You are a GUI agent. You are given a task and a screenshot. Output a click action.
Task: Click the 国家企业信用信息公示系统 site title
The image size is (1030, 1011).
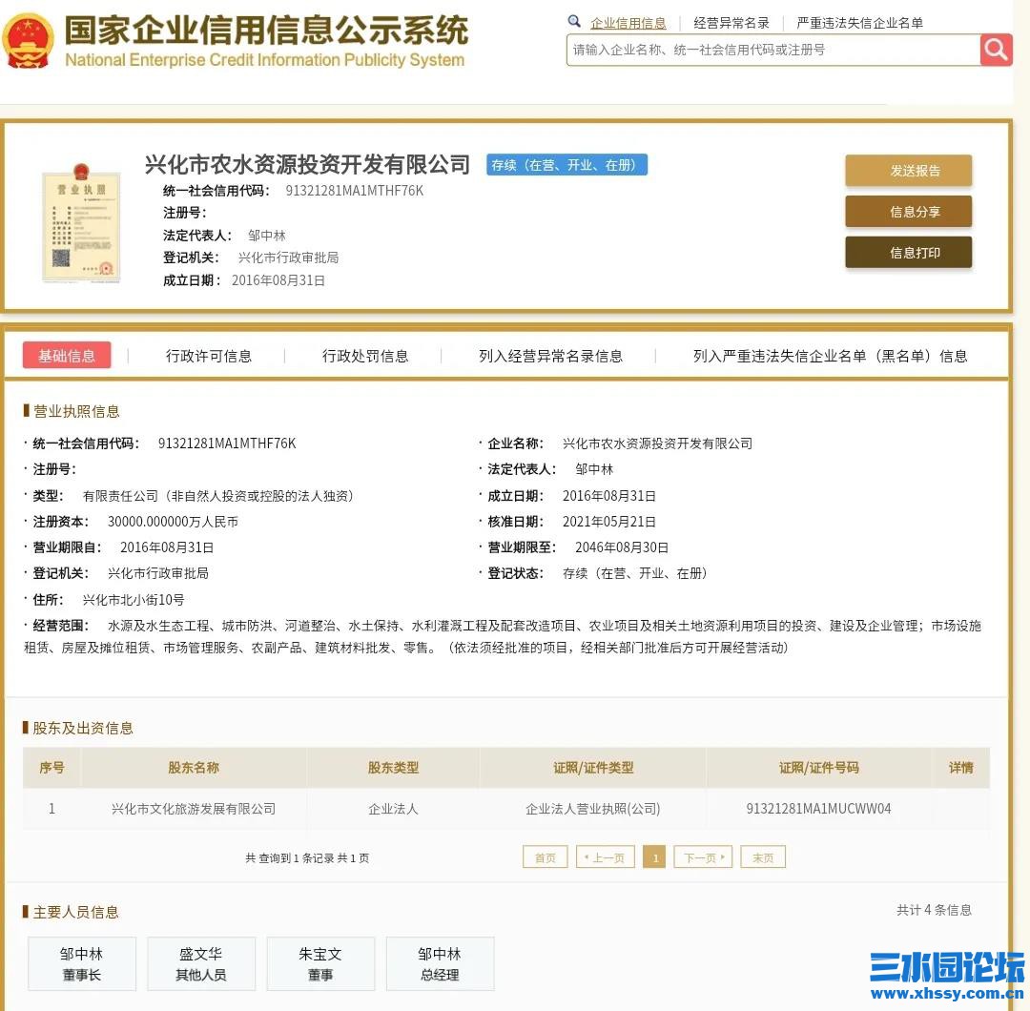(x=266, y=31)
